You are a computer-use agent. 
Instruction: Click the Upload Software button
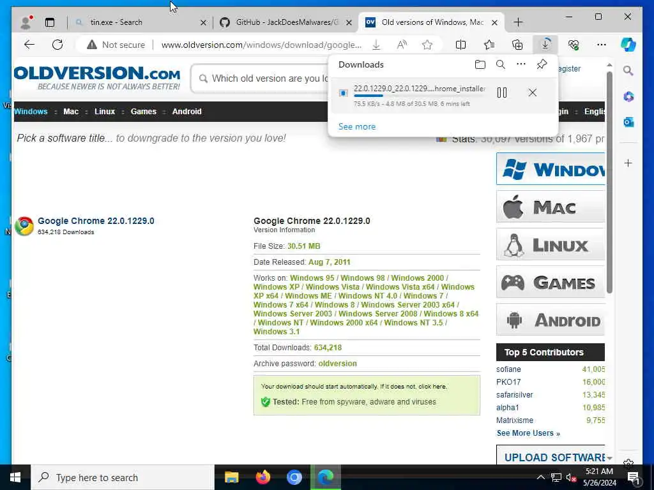[551, 456]
